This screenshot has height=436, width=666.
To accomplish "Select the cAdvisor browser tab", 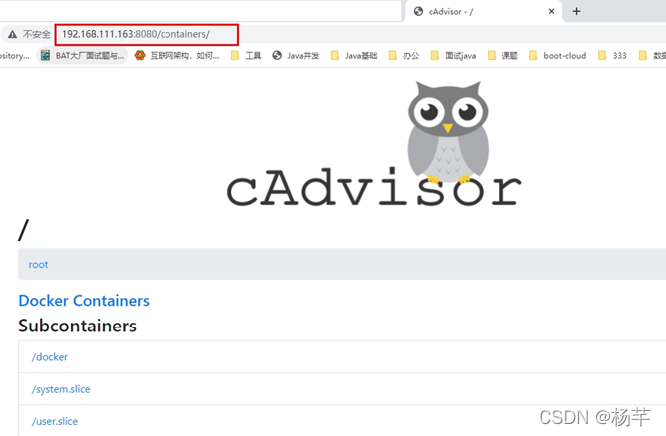I will pyautogui.click(x=483, y=12).
